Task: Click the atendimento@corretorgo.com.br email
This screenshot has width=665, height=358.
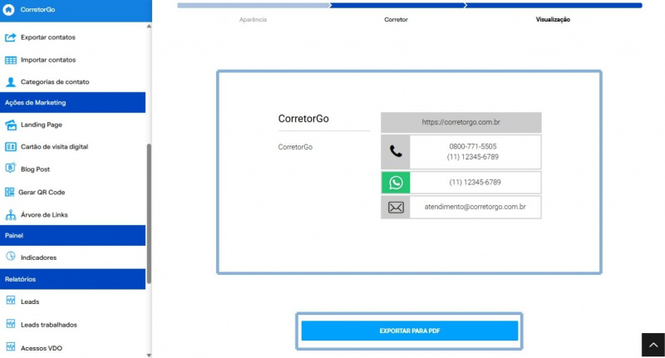Action: coord(475,207)
